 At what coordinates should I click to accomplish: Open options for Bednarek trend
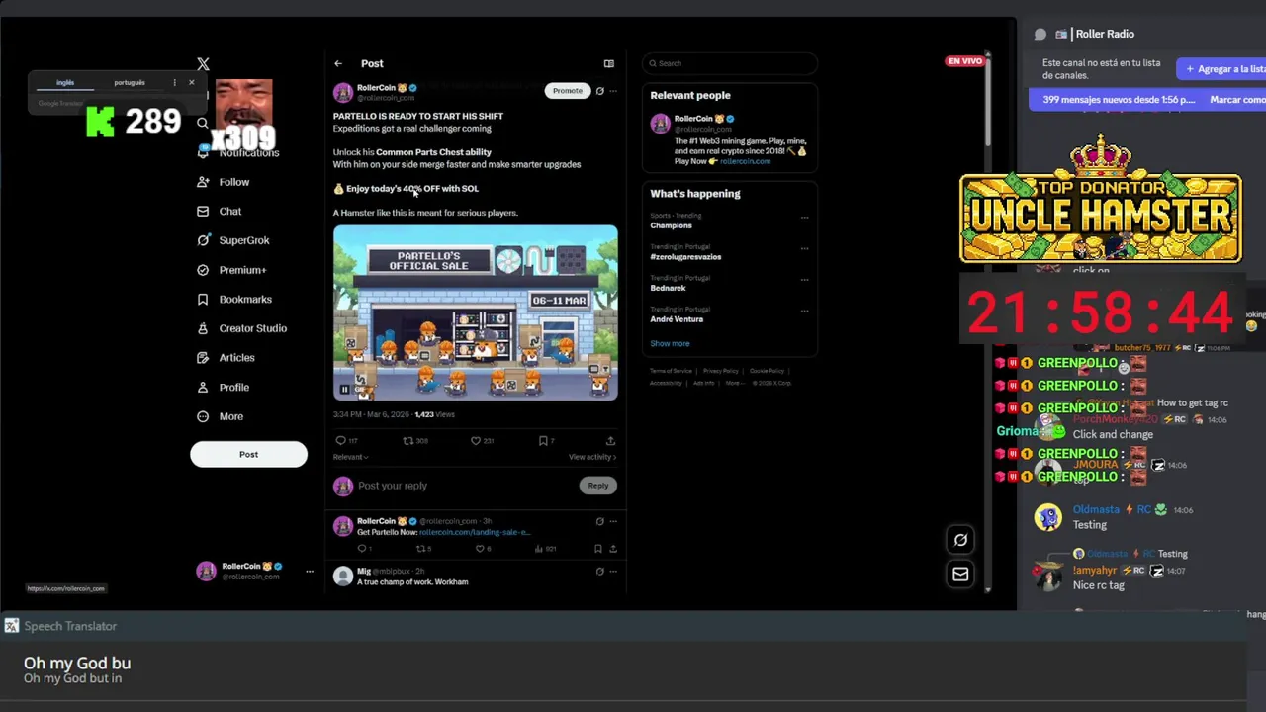pyautogui.click(x=804, y=280)
